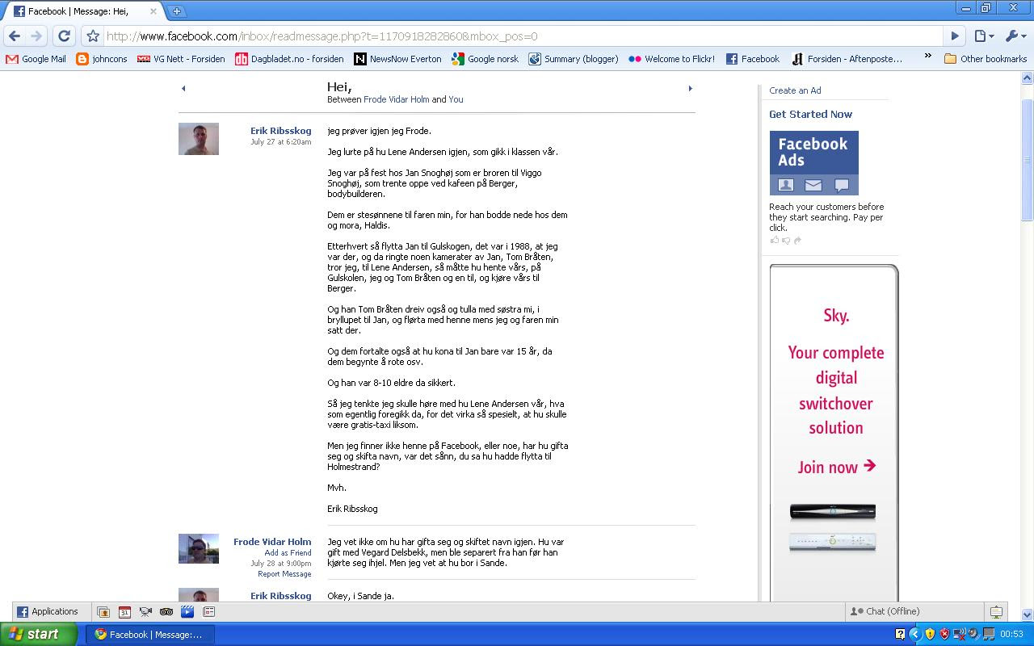
Task: Click page scrollbar up arrow
Action: click(1028, 78)
